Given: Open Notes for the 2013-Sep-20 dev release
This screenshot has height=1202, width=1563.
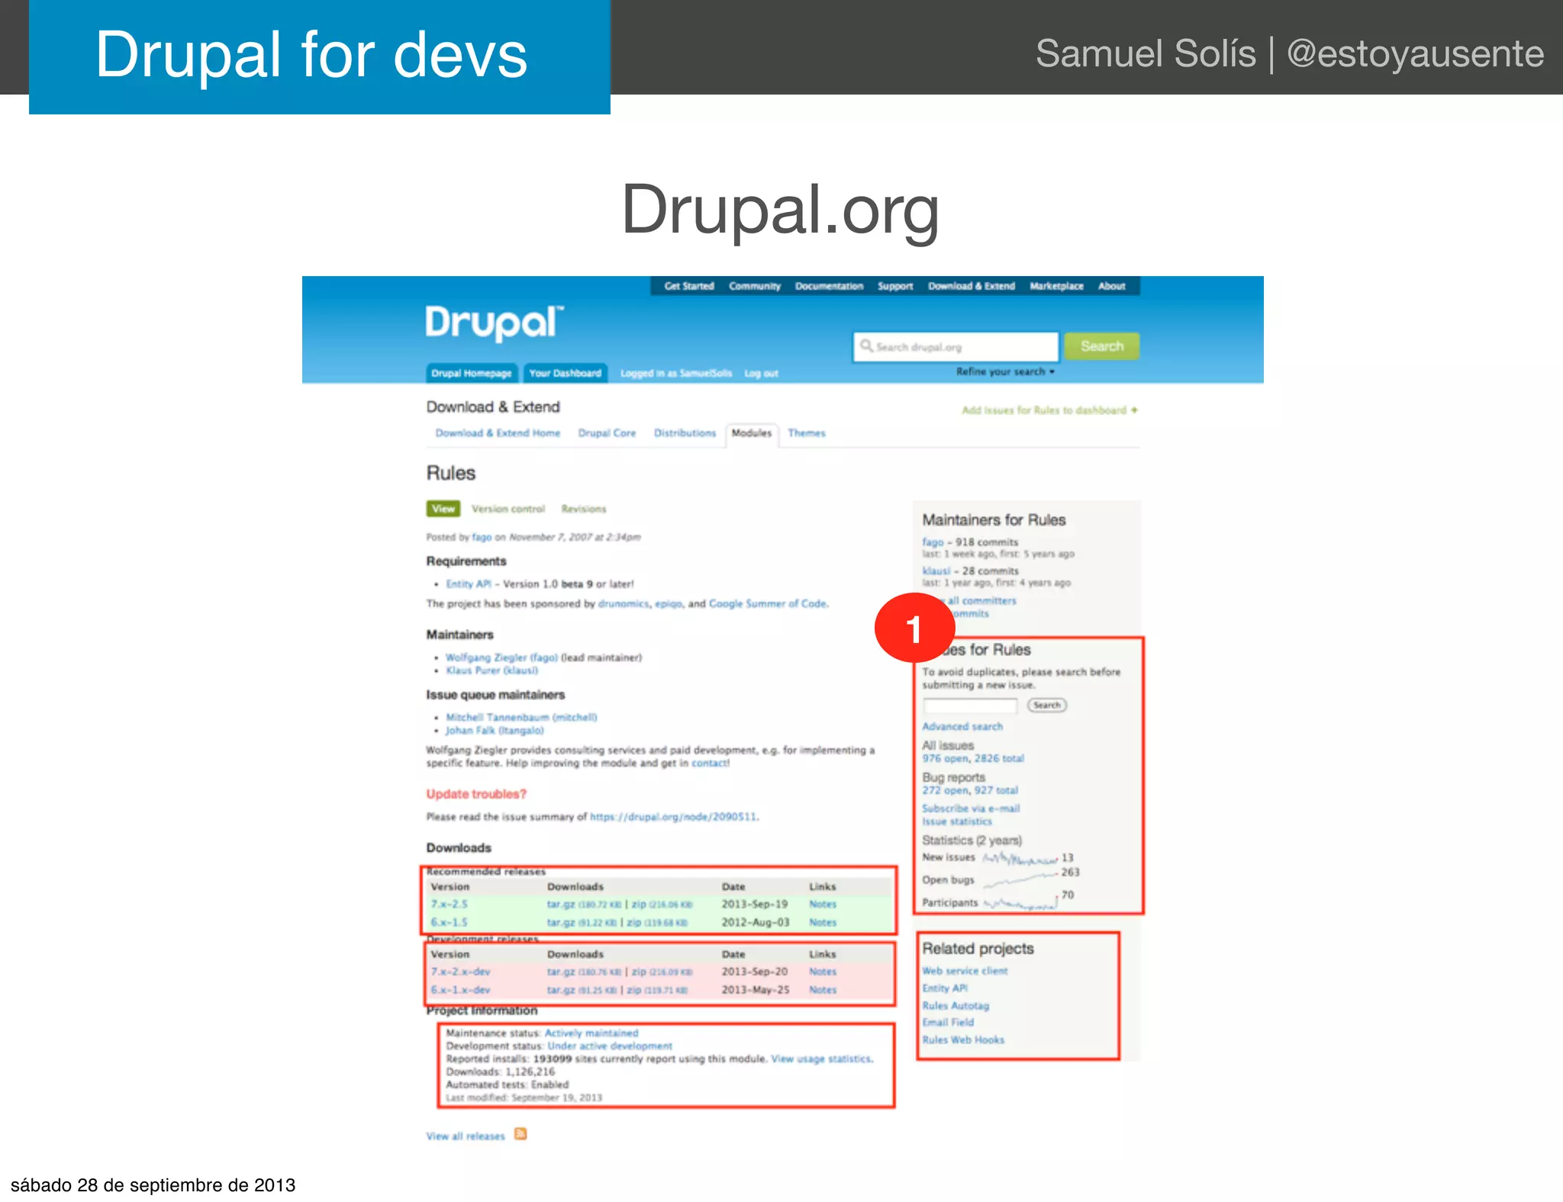Looking at the screenshot, I should pyautogui.click(x=823, y=972).
